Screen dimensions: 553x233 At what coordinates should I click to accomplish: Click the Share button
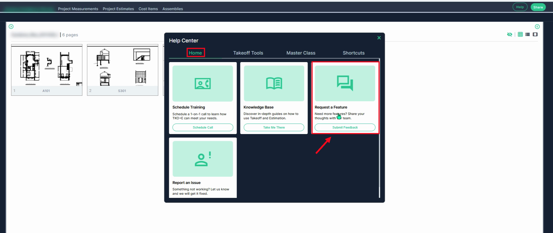point(538,7)
